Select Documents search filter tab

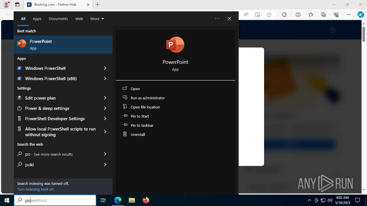click(58, 19)
